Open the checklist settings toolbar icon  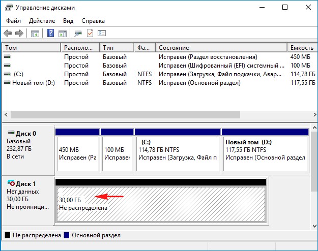[x=102, y=33]
